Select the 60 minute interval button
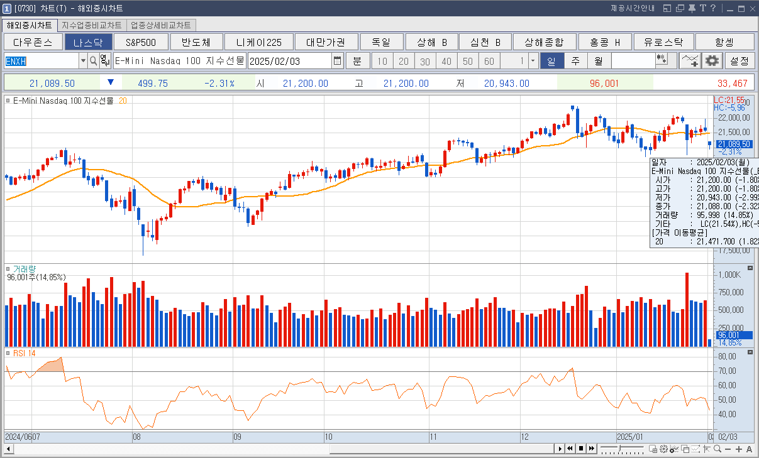This screenshot has height=458, width=759. coord(489,61)
